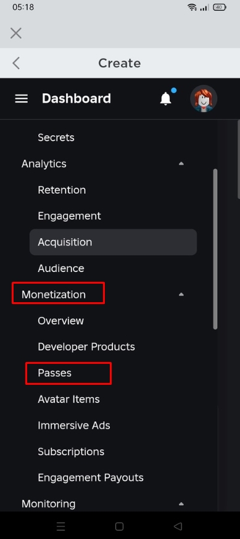The image size is (240, 539).
Task: Collapse the Analytics section arrow
Action: [x=181, y=163]
